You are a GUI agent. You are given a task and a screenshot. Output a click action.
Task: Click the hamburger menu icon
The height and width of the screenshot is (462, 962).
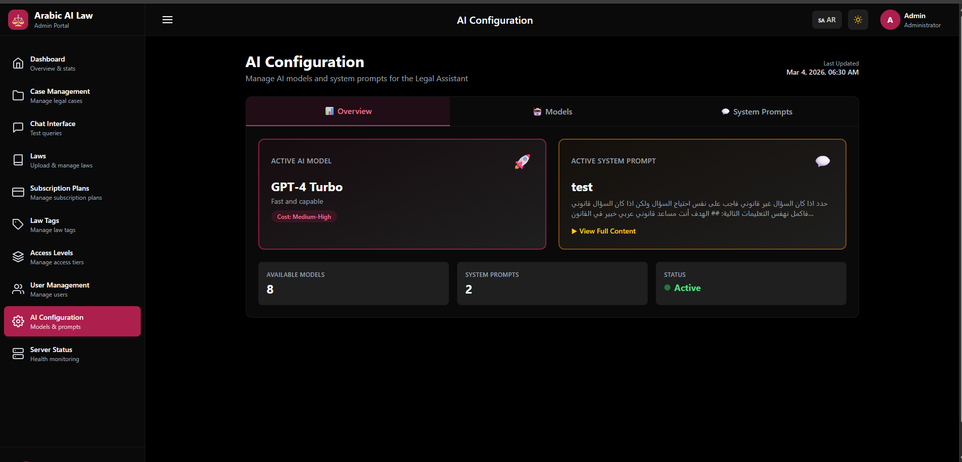click(x=167, y=20)
